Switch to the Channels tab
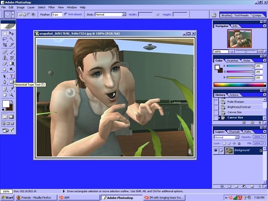268x201 pixels. [x=234, y=132]
